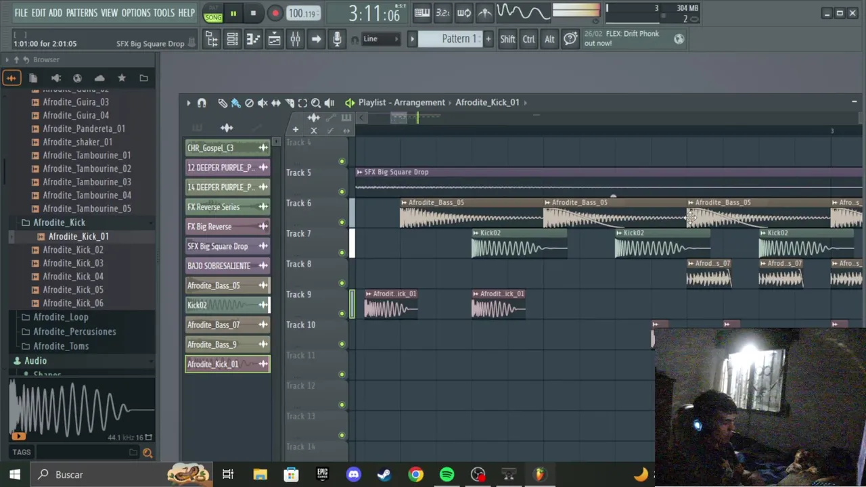Click the orange search icon beside TAGS

pos(147,453)
